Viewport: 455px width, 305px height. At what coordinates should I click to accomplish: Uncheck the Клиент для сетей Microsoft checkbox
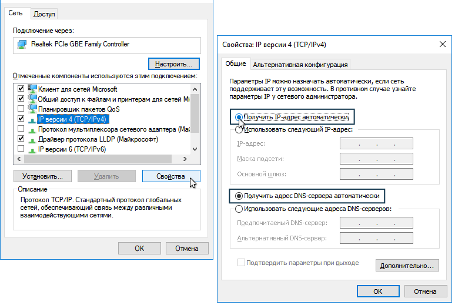click(21, 89)
